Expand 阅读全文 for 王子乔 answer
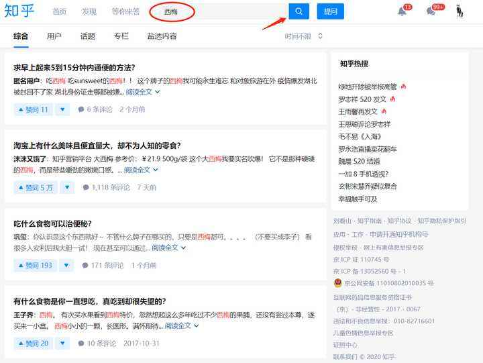Image resolution: width=483 pixels, height=363 pixels. coord(182,325)
